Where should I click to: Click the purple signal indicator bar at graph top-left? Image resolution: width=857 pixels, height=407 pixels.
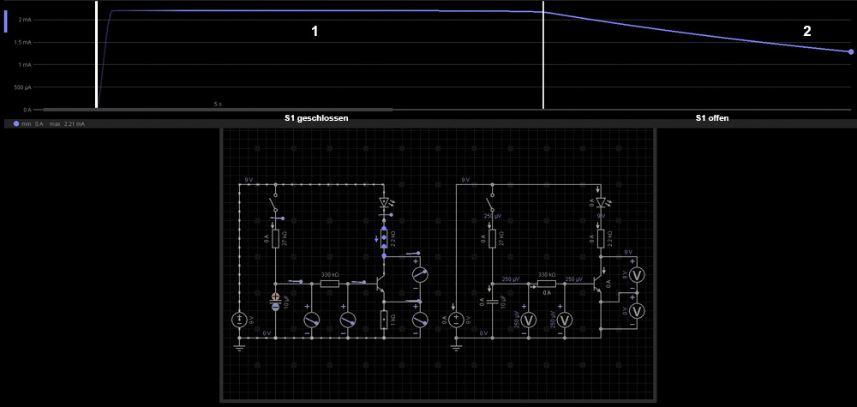pos(6,21)
